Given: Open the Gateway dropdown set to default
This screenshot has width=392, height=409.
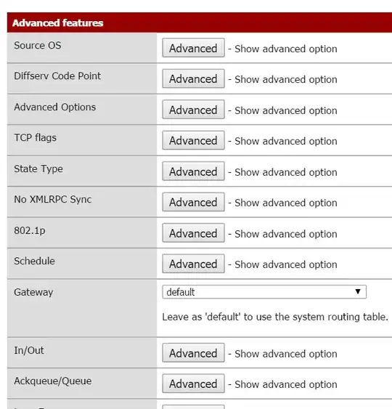Looking at the screenshot, I should pos(264,292).
